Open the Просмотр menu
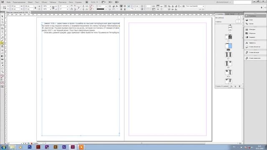 pyautogui.click(x=62, y=2)
